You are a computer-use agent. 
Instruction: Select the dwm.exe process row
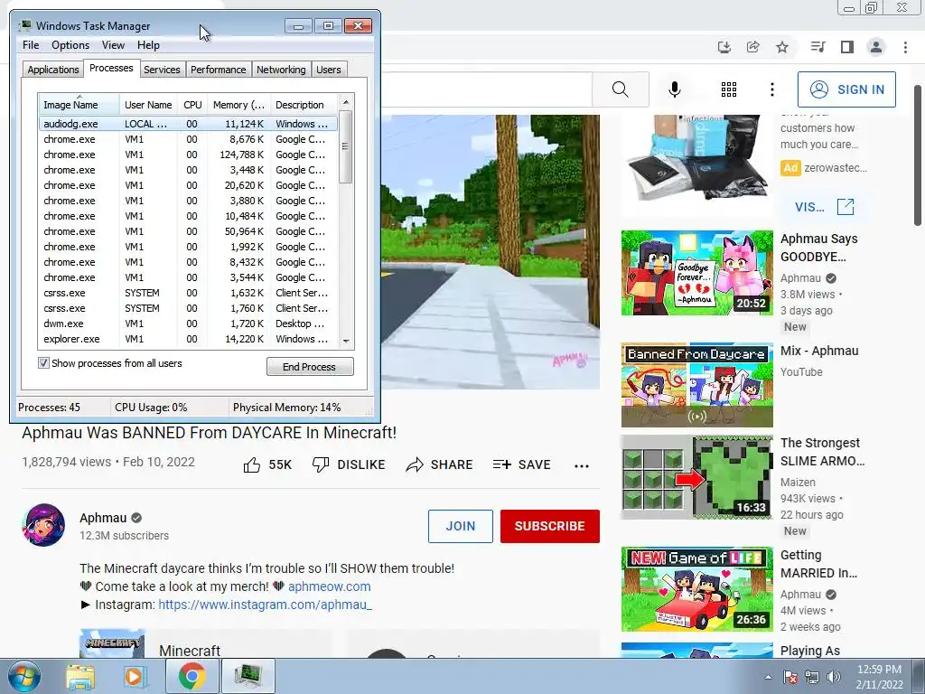(x=188, y=324)
